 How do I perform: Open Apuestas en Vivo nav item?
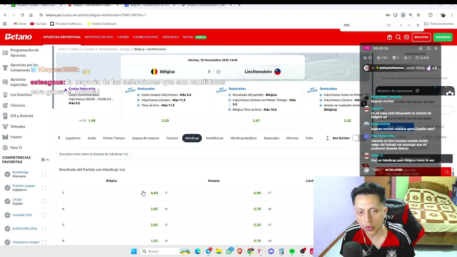tap(99, 37)
